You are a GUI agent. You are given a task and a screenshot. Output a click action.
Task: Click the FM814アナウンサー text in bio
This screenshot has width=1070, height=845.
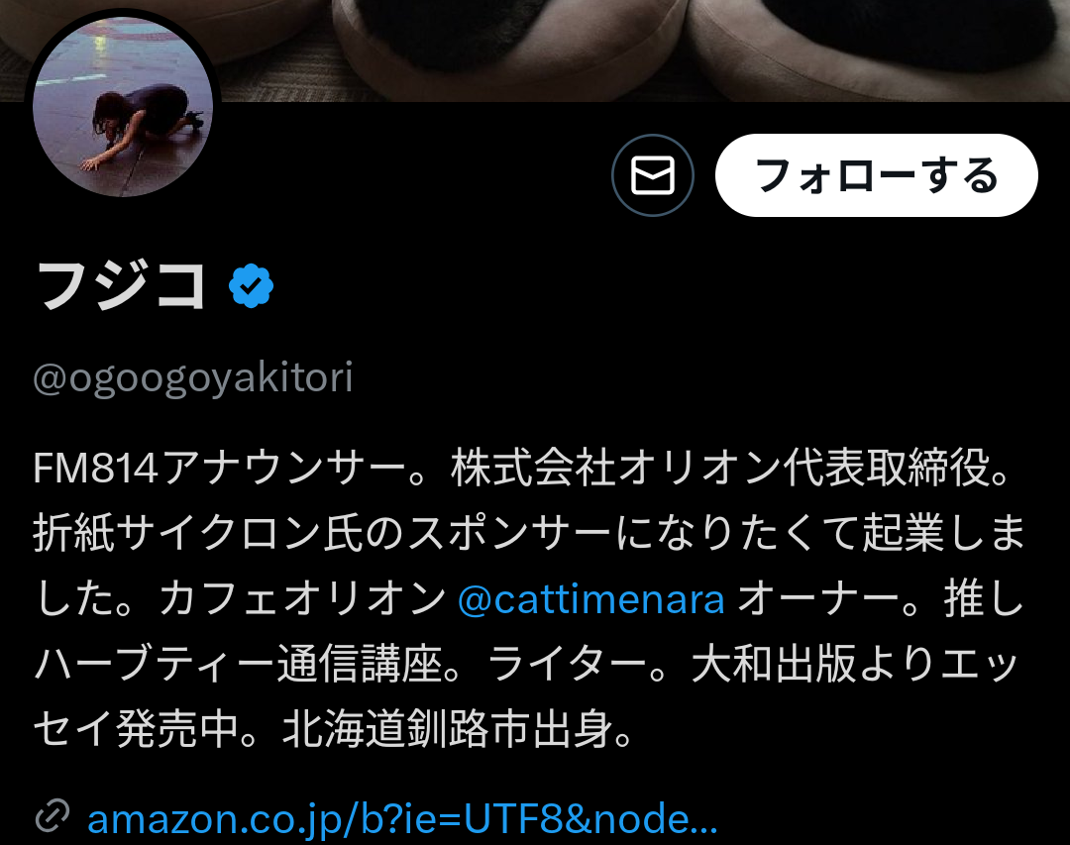(220, 469)
